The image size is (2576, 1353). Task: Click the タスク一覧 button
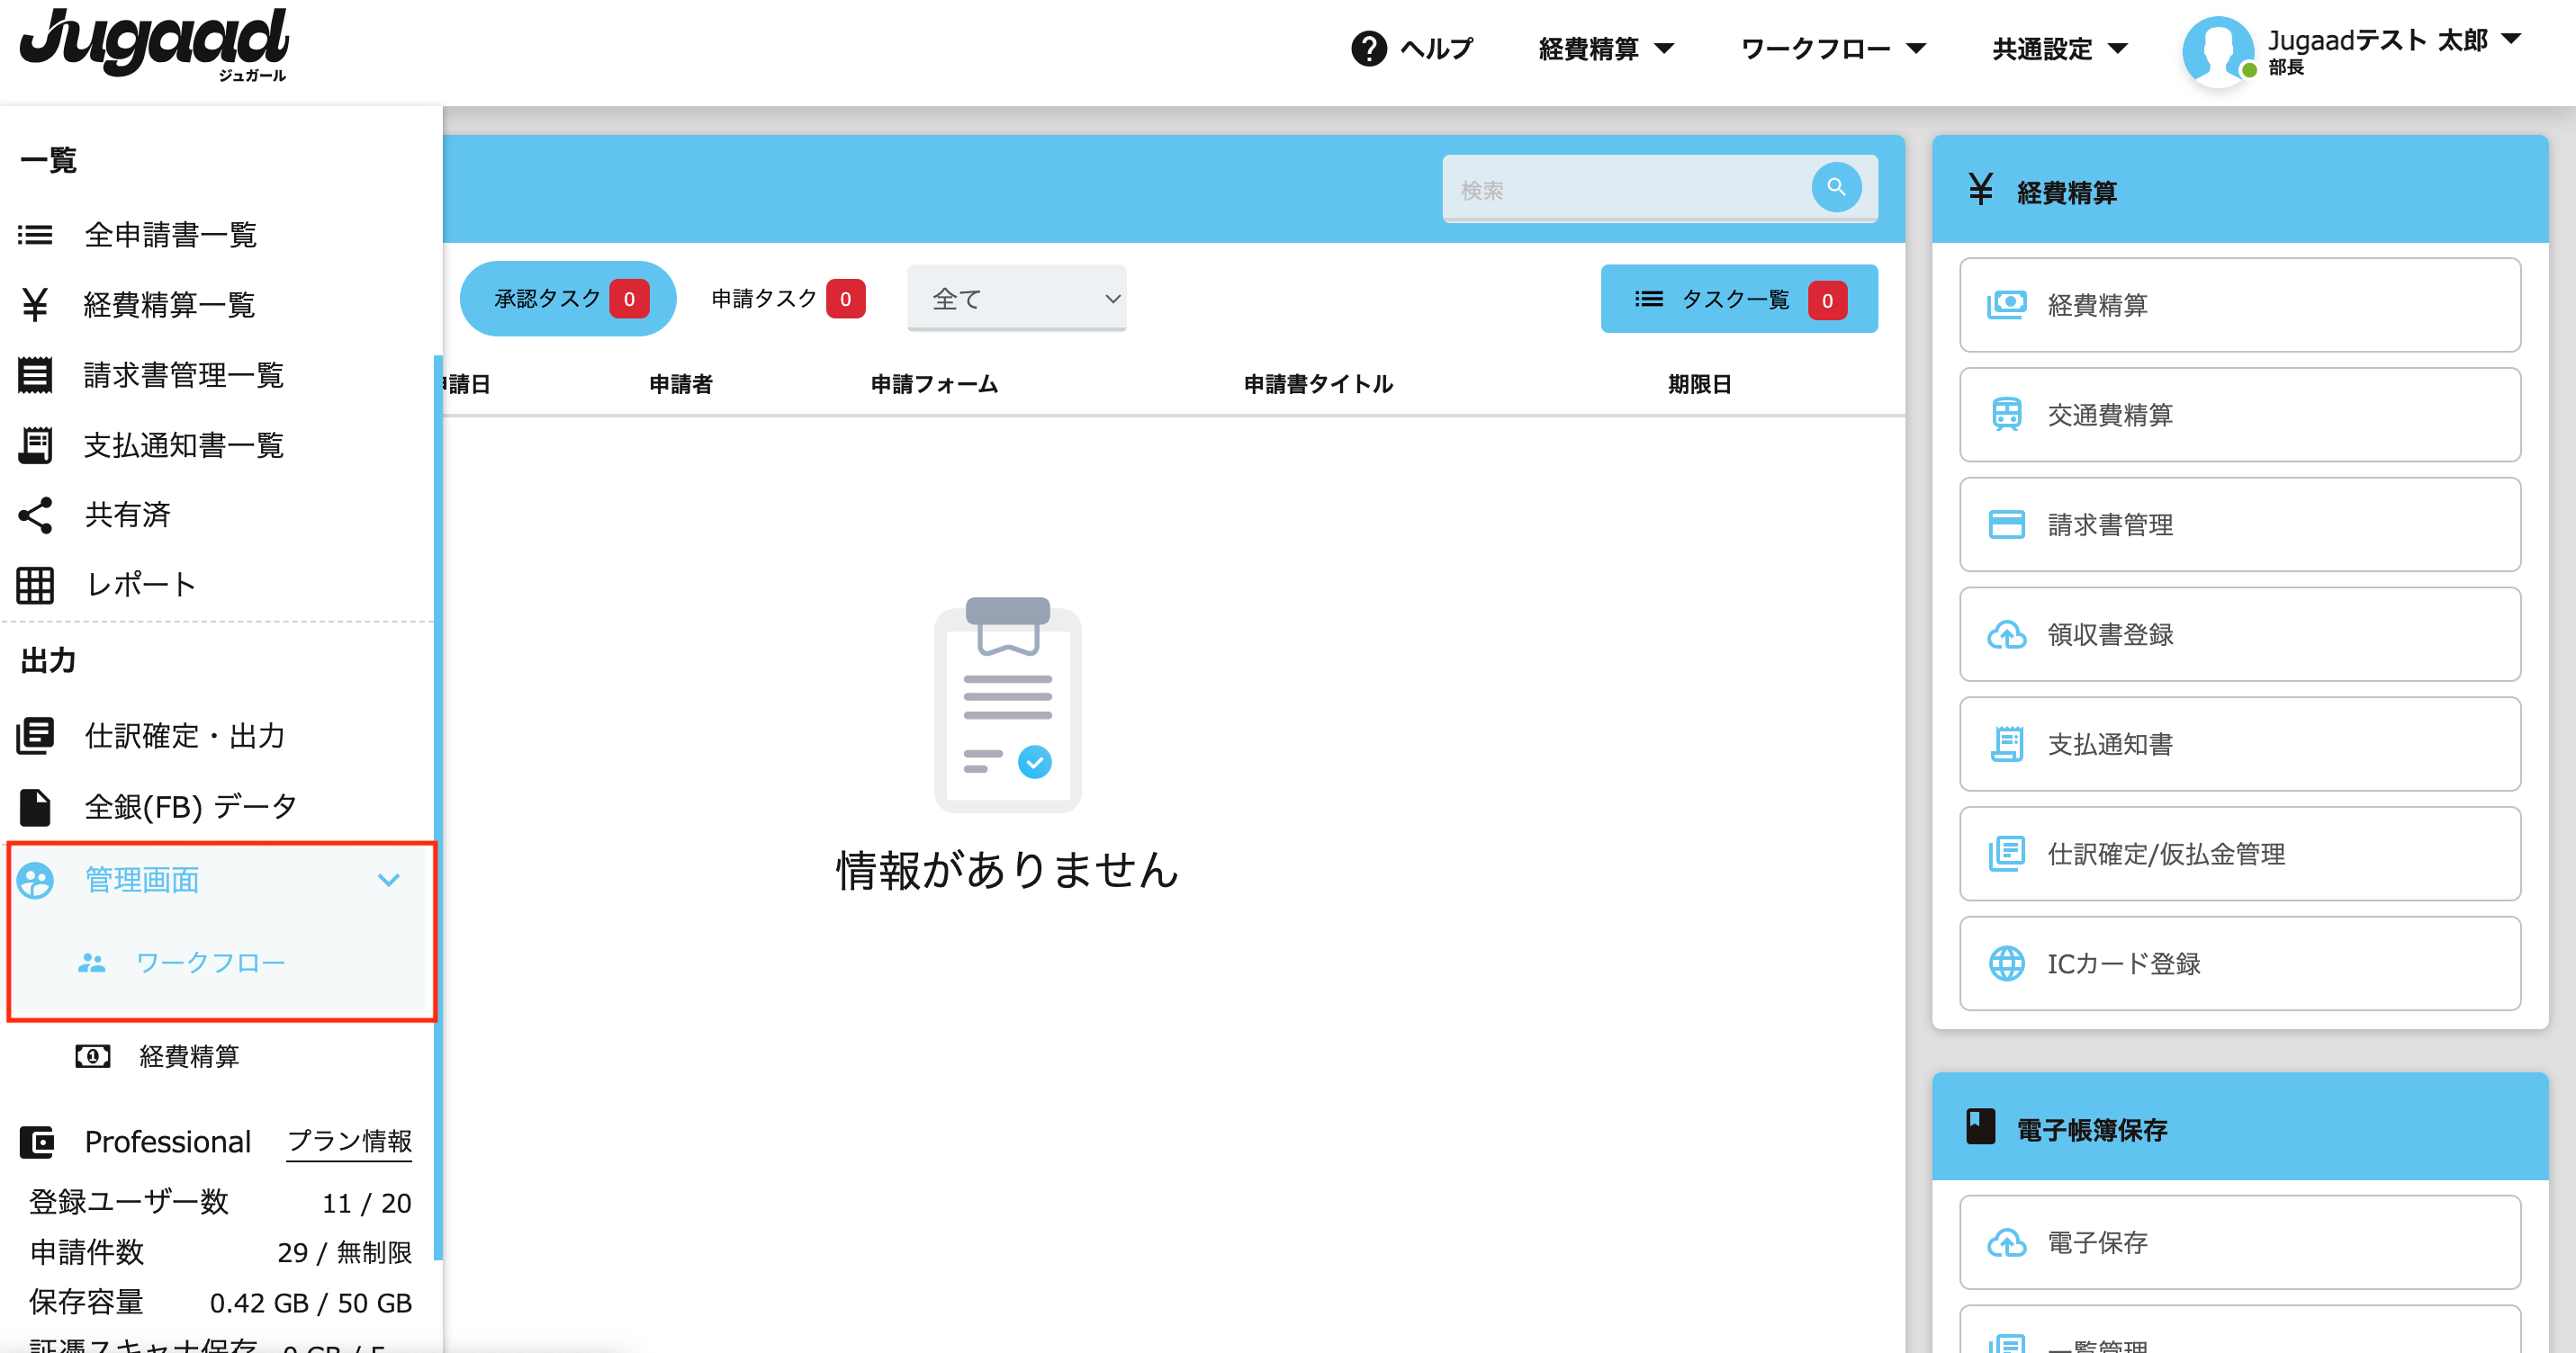click(x=1739, y=299)
